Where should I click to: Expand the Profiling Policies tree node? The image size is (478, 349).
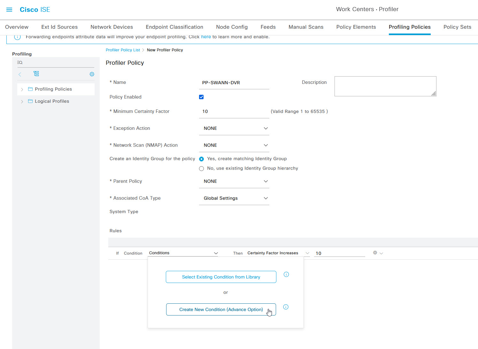22,89
